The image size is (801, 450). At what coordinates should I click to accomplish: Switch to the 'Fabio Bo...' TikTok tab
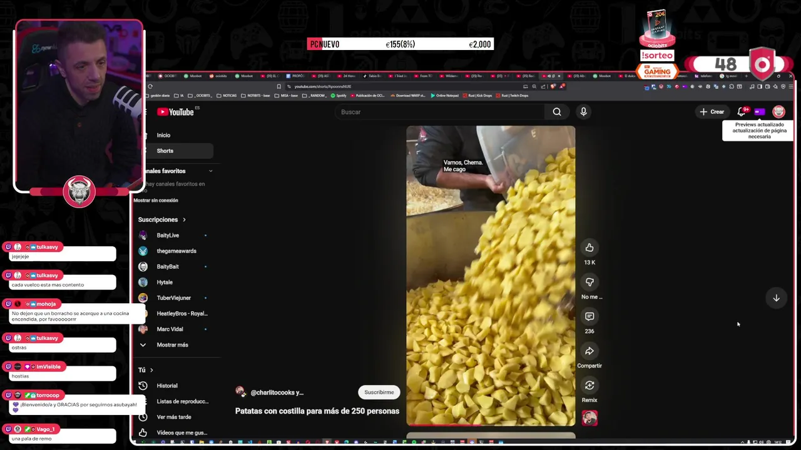[x=372, y=76]
